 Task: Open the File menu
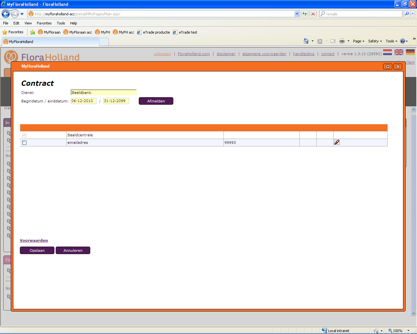[x=6, y=23]
